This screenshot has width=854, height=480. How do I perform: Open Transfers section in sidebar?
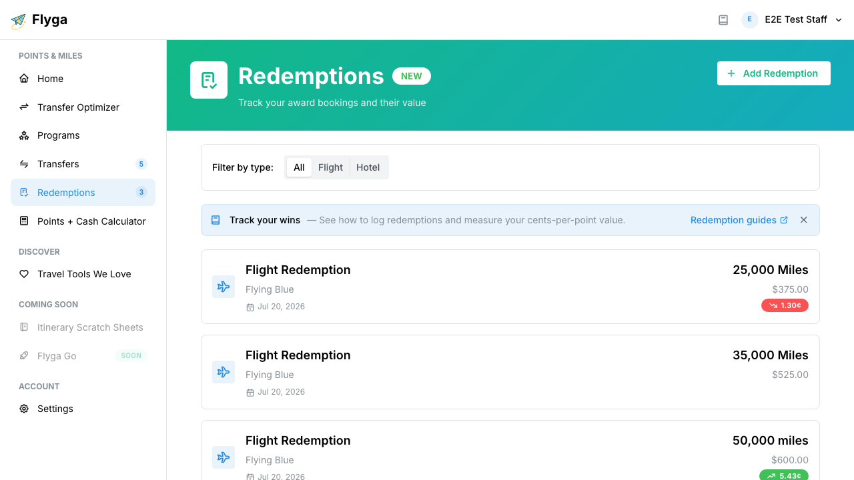coord(83,164)
